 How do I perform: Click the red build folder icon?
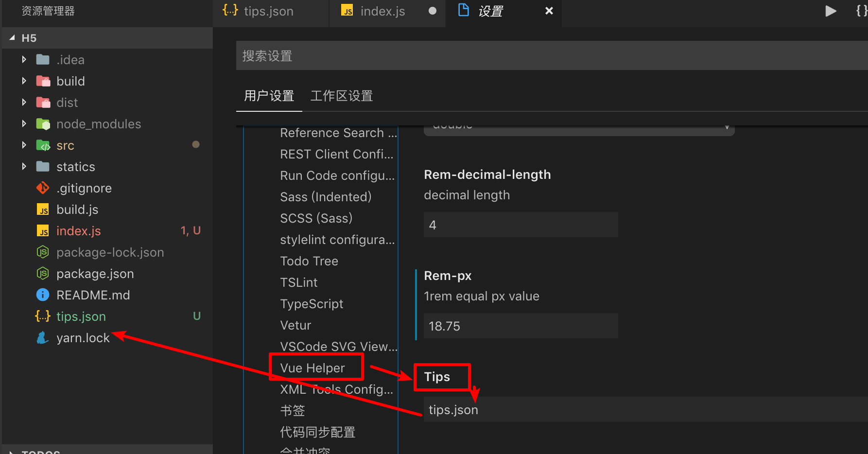click(43, 81)
